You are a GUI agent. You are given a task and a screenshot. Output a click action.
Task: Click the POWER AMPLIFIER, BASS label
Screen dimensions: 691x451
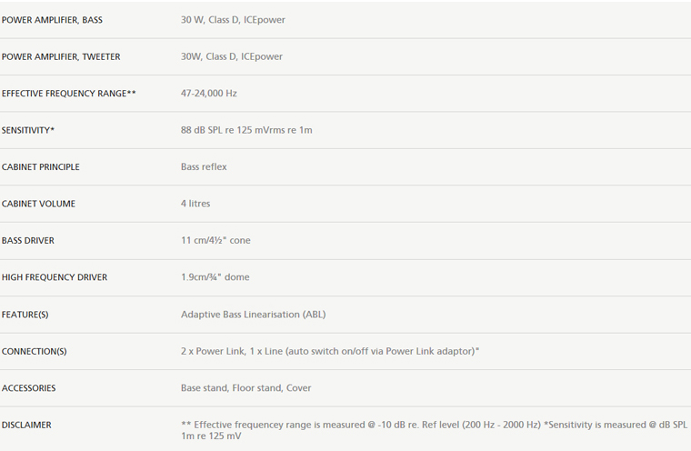tap(52, 20)
